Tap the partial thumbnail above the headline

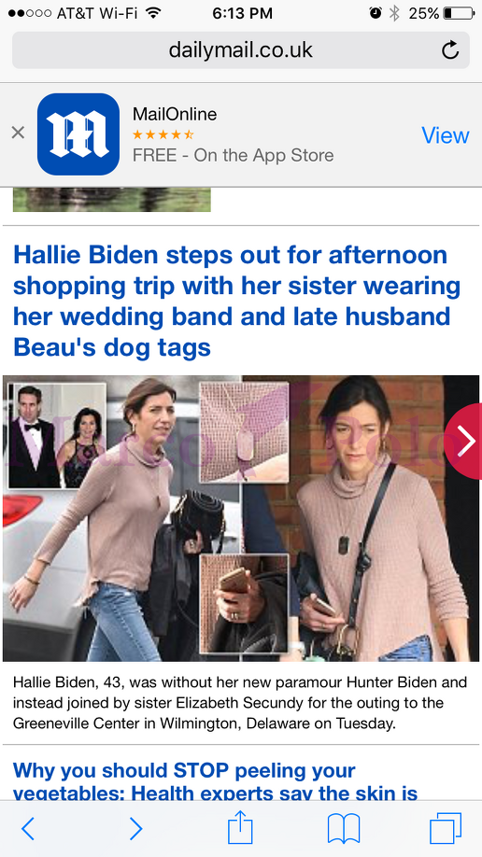coord(111,200)
